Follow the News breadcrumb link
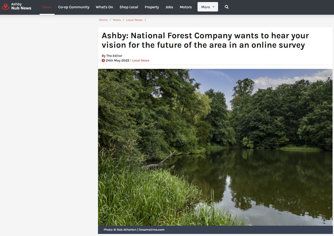 coord(117,20)
